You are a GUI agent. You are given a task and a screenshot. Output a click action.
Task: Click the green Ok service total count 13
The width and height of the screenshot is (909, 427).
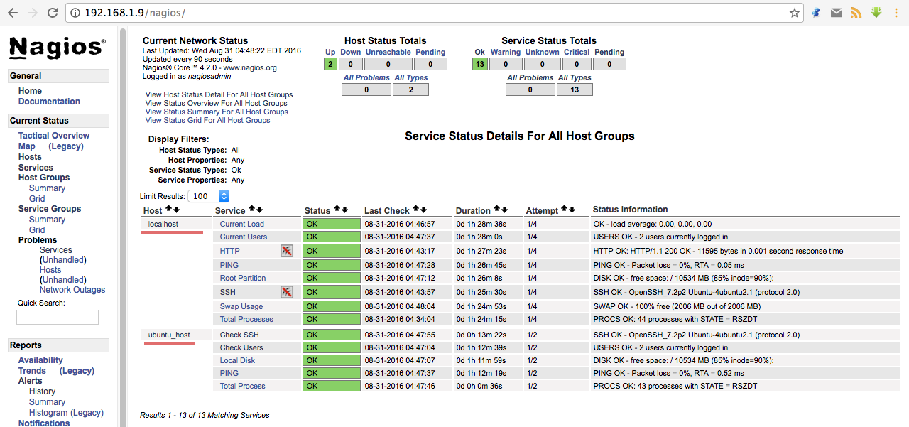click(x=480, y=64)
